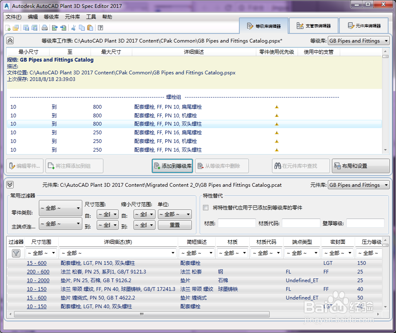Click in the 材质代码 override input field
The image size is (396, 333).
pos(301,223)
